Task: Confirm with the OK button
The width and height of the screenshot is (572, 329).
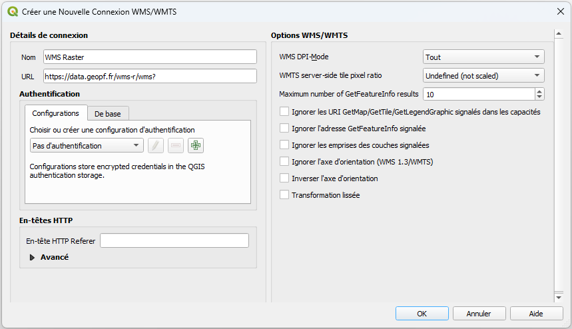Action: coord(422,314)
